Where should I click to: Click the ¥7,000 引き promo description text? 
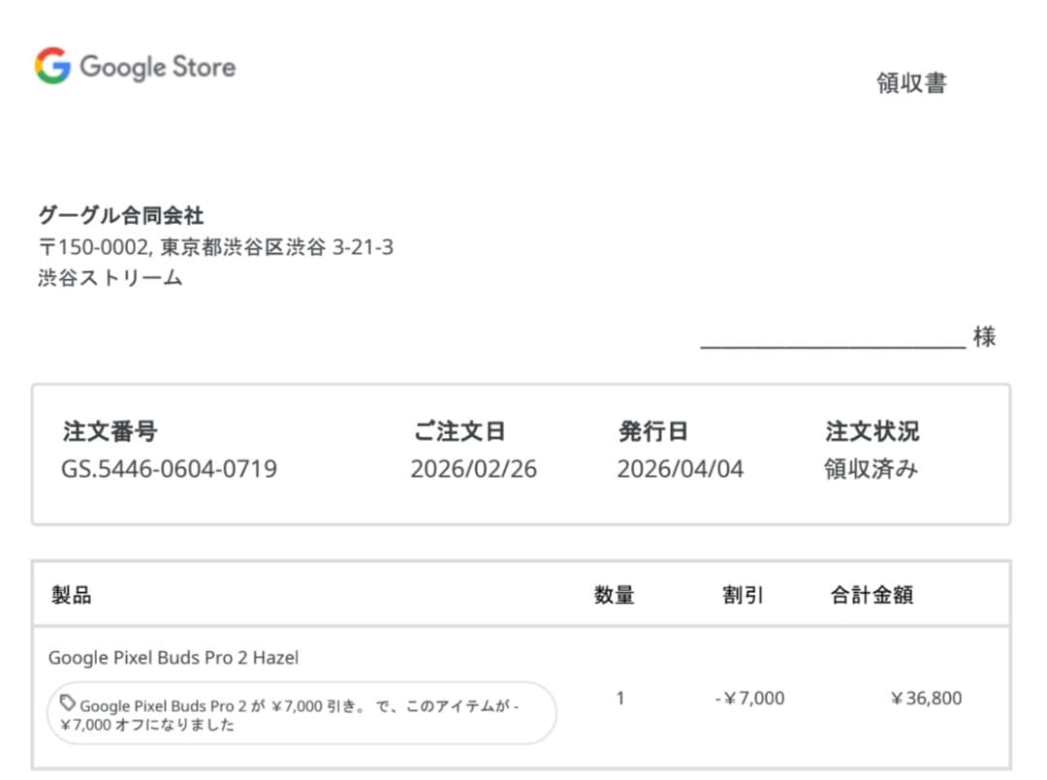289,715
